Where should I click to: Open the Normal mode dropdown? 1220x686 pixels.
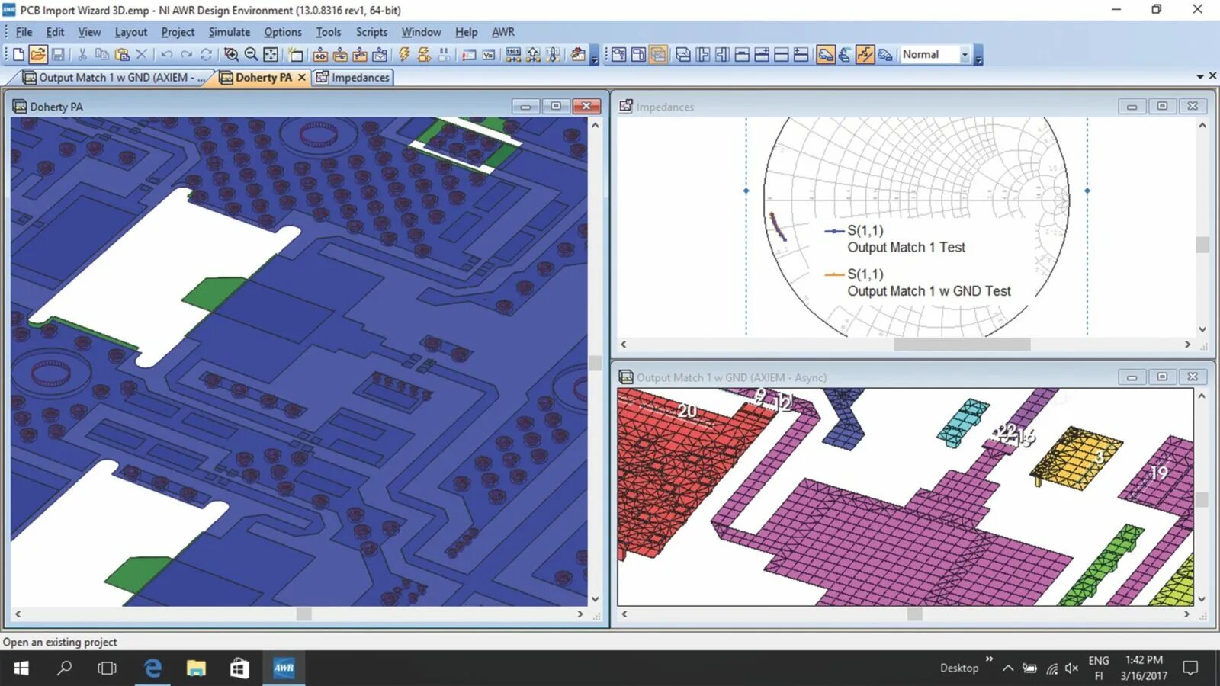pos(965,54)
